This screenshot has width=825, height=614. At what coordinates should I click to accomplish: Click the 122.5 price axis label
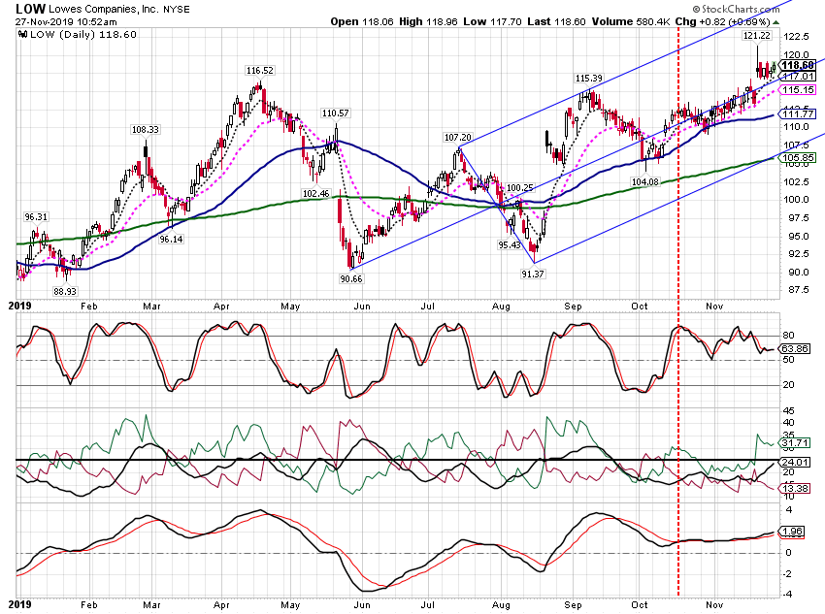796,36
